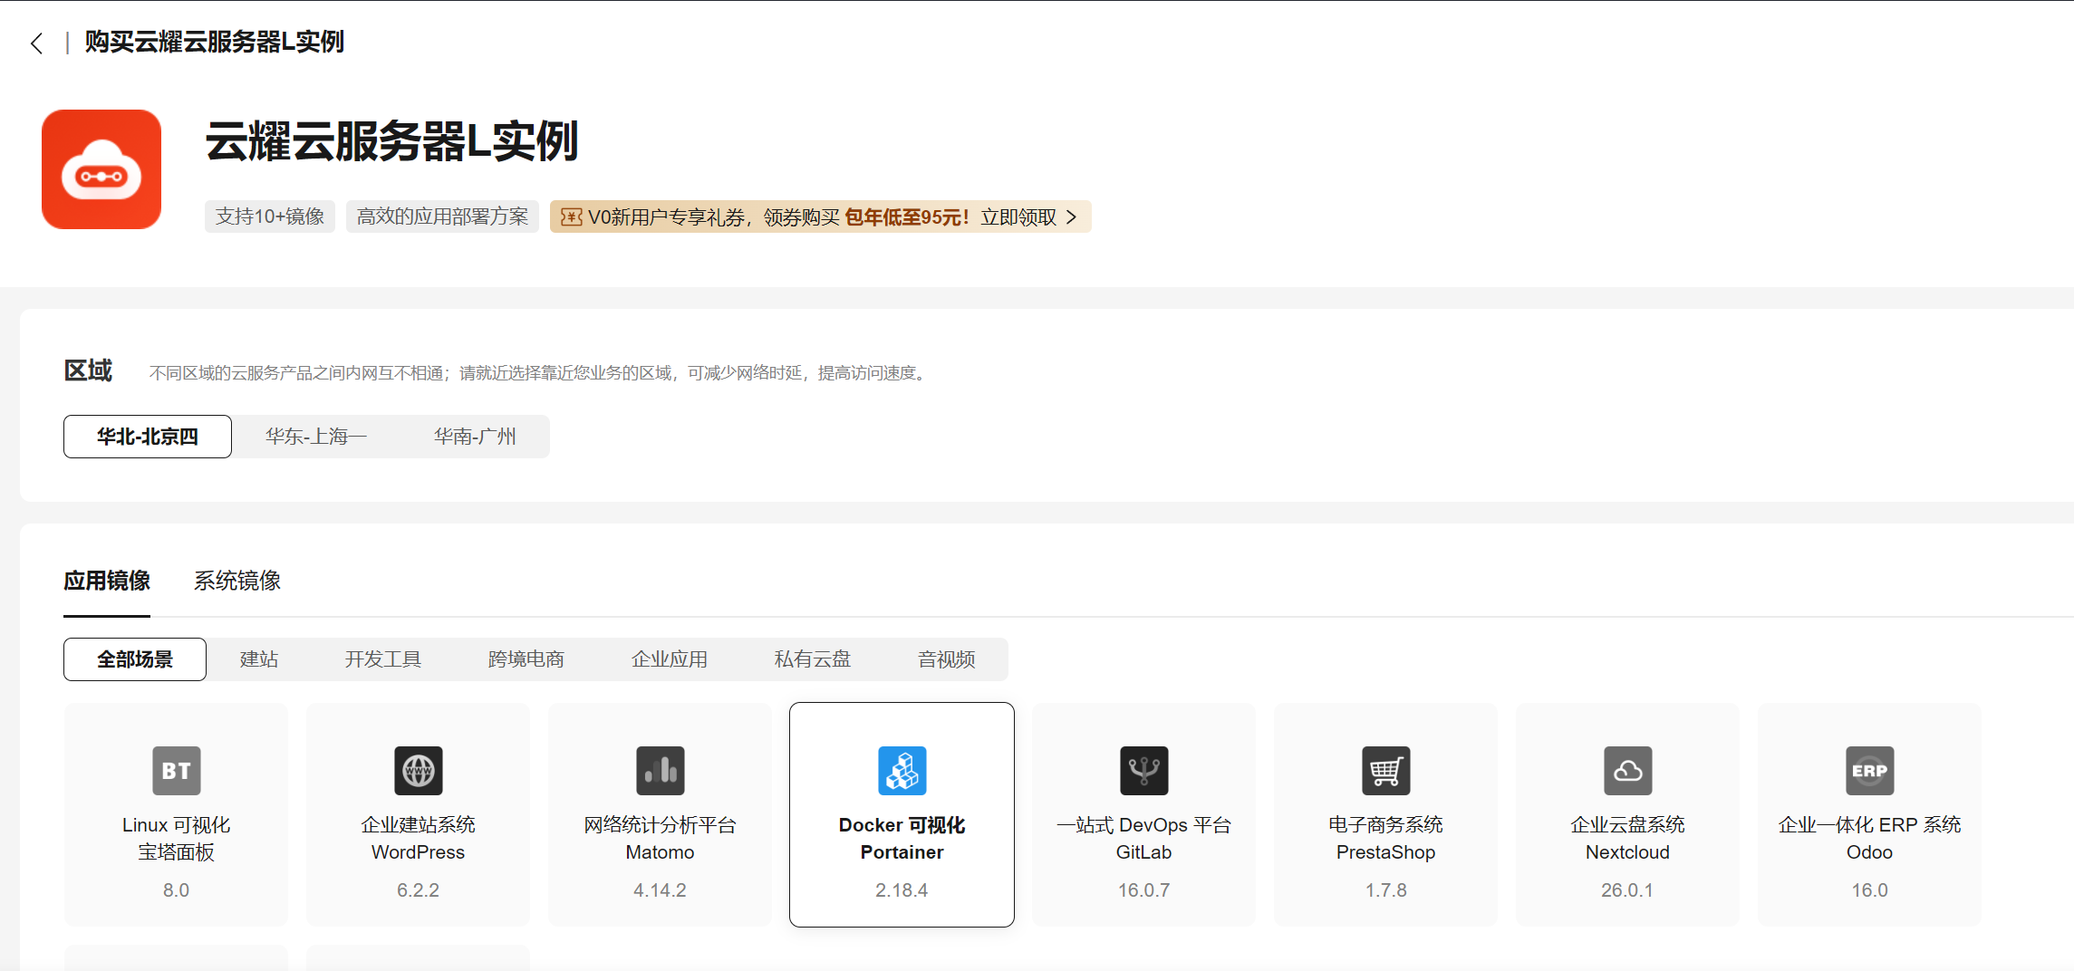Select region 华东-上海一

click(x=315, y=437)
